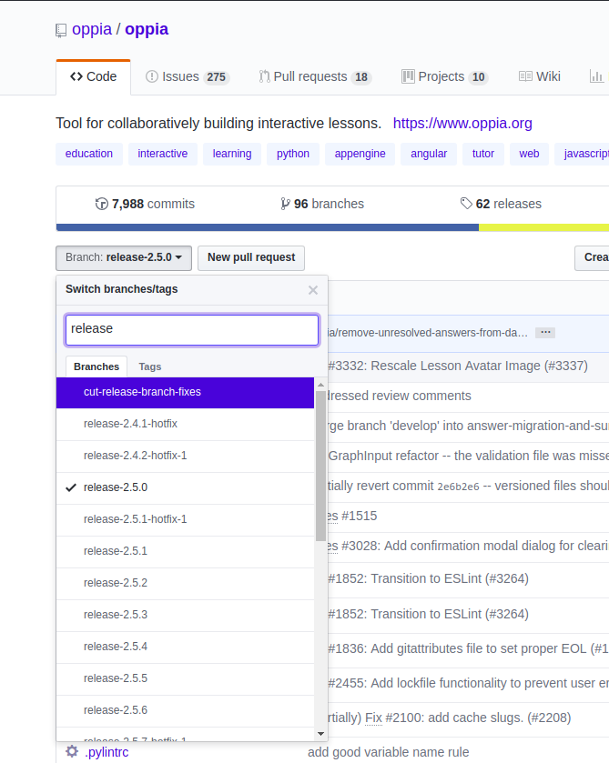The height and width of the screenshot is (763, 609).
Task: Open the bold oppia repository link
Action: 147,30
